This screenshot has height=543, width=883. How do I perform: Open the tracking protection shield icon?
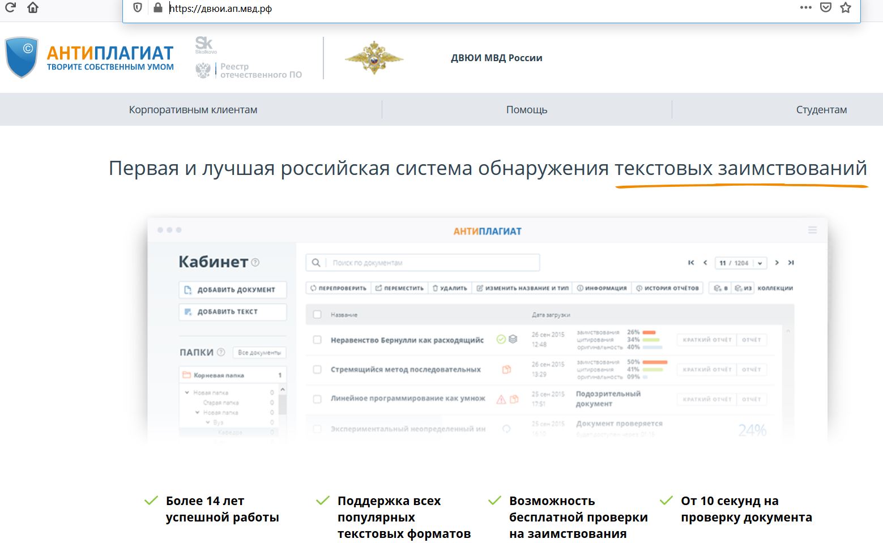click(137, 7)
